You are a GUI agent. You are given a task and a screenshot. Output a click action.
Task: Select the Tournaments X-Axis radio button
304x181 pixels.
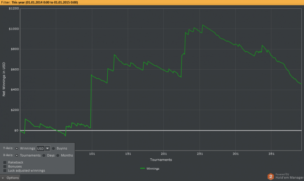17,155
